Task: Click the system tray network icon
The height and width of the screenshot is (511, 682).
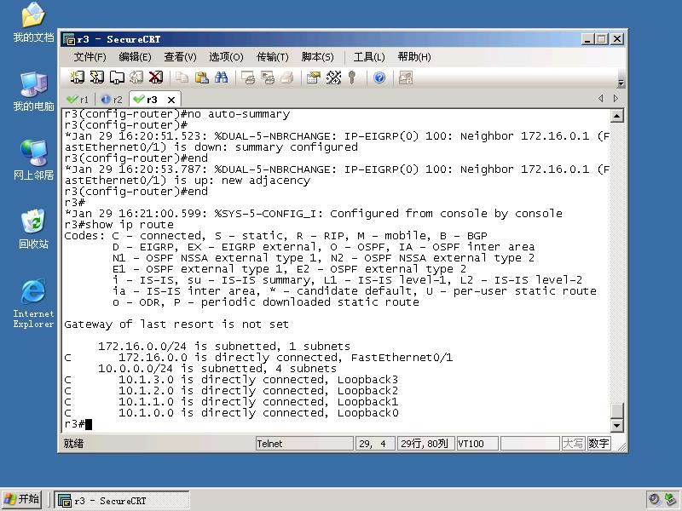Action: (671, 500)
